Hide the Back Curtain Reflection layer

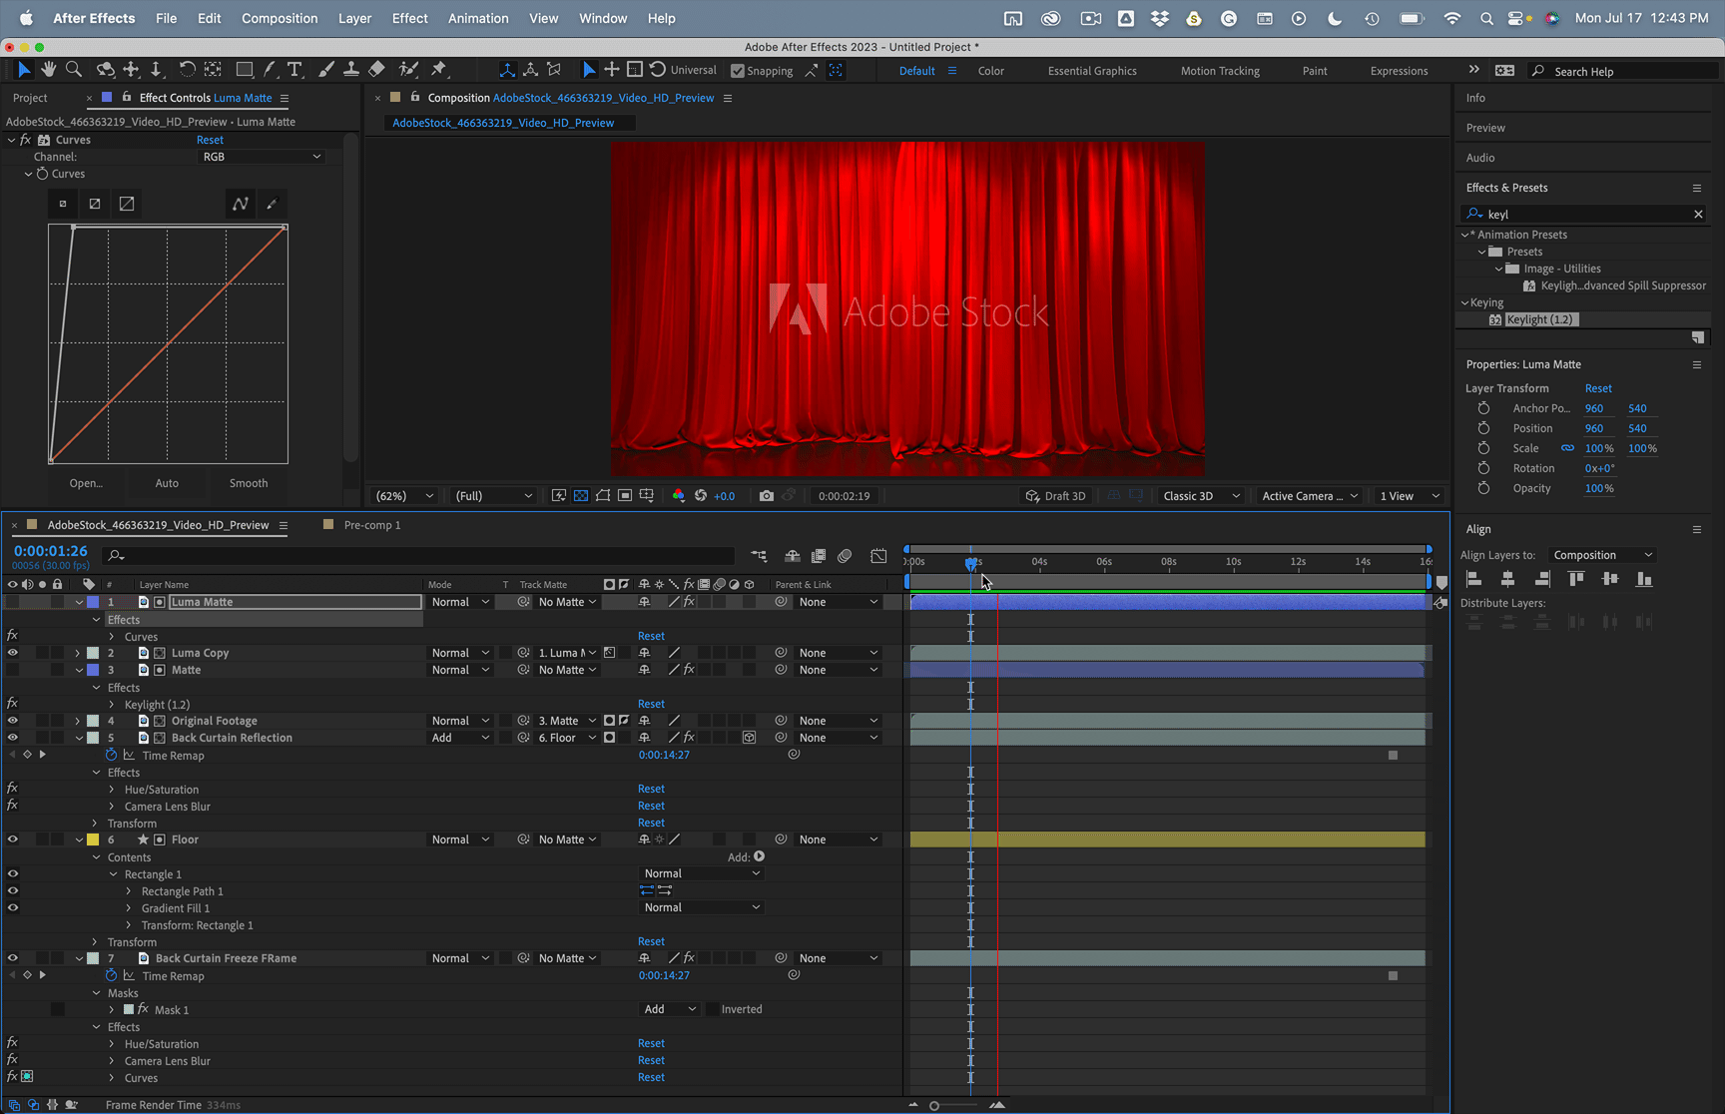point(13,738)
